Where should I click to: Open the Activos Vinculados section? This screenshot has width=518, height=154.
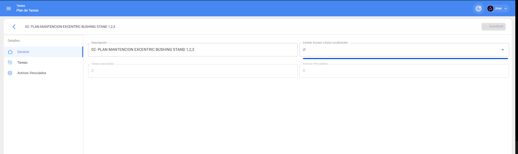(32, 73)
